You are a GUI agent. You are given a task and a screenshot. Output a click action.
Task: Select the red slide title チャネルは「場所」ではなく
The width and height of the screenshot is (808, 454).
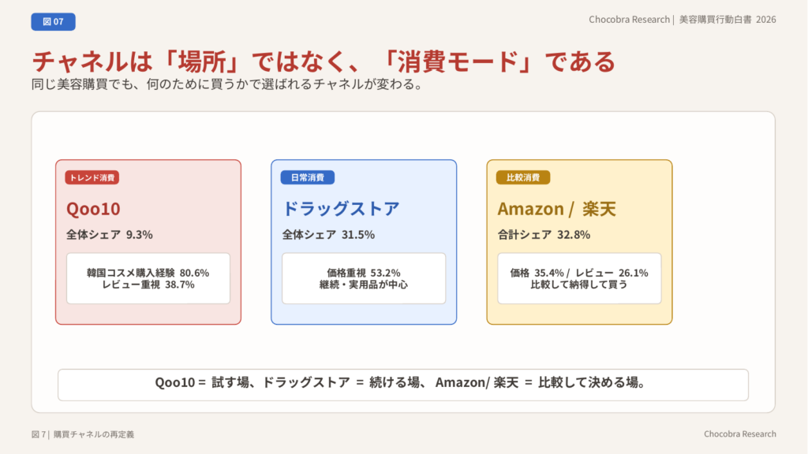(323, 61)
